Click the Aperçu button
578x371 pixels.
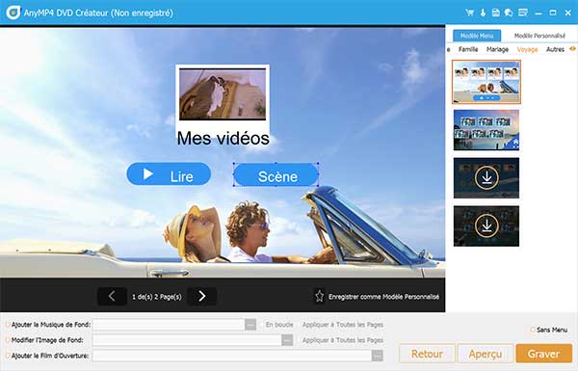pyautogui.click(x=486, y=354)
